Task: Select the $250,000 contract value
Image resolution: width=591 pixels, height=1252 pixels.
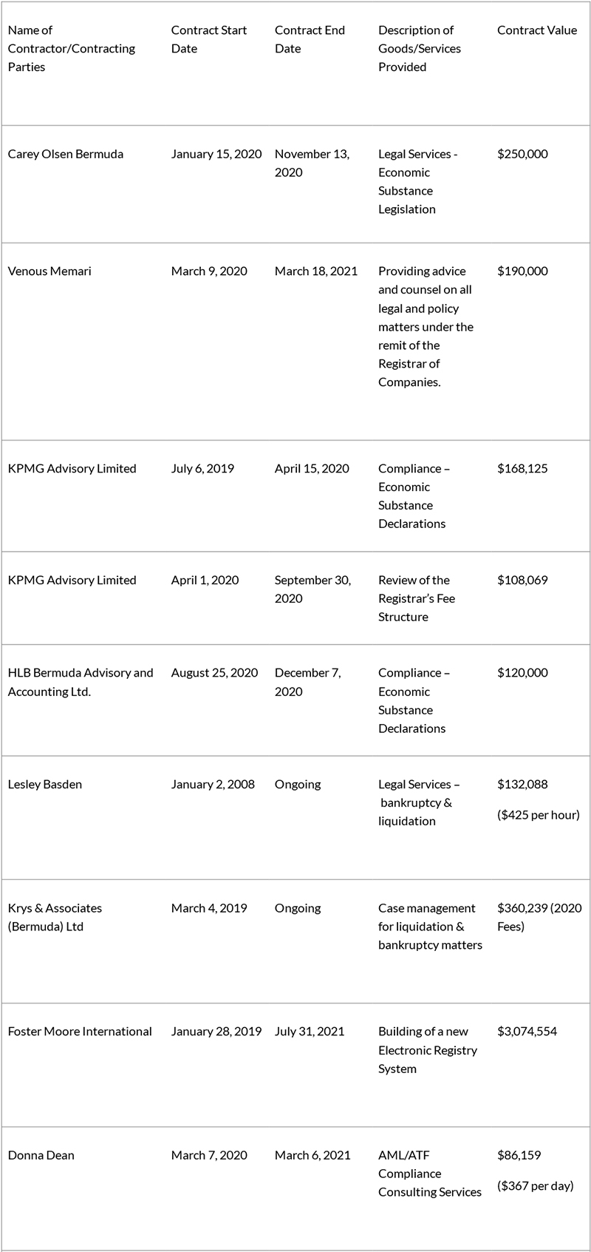Action: tap(522, 154)
